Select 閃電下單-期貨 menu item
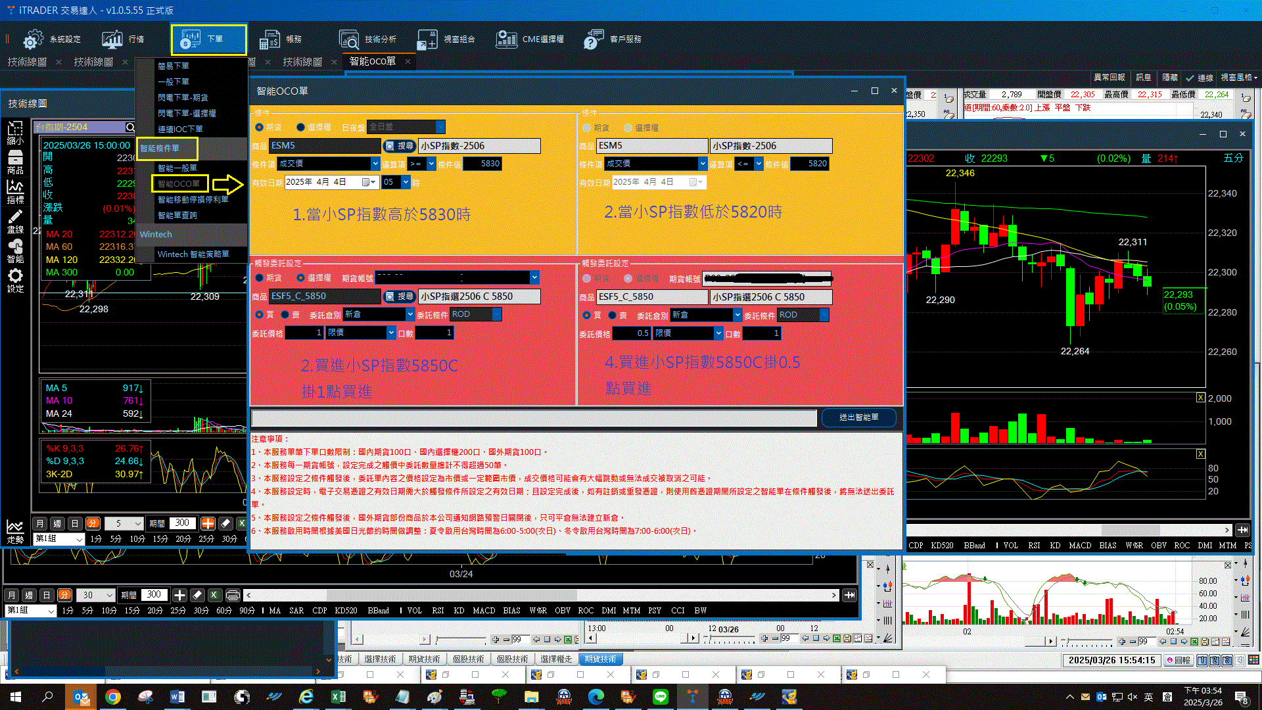 coord(183,97)
